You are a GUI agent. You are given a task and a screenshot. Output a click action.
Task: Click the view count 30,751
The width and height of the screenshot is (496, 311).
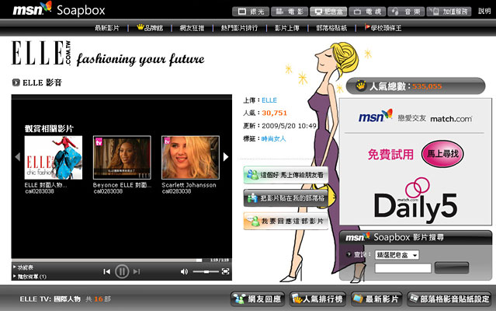tap(274, 113)
